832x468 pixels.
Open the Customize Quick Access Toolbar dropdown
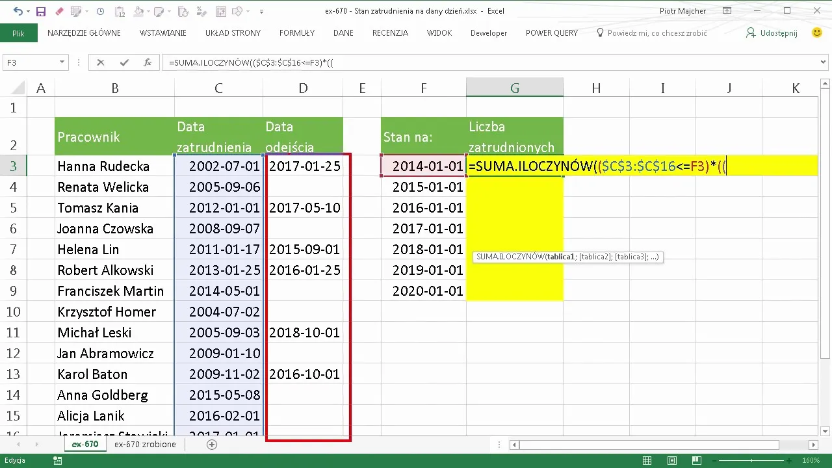pos(261,11)
